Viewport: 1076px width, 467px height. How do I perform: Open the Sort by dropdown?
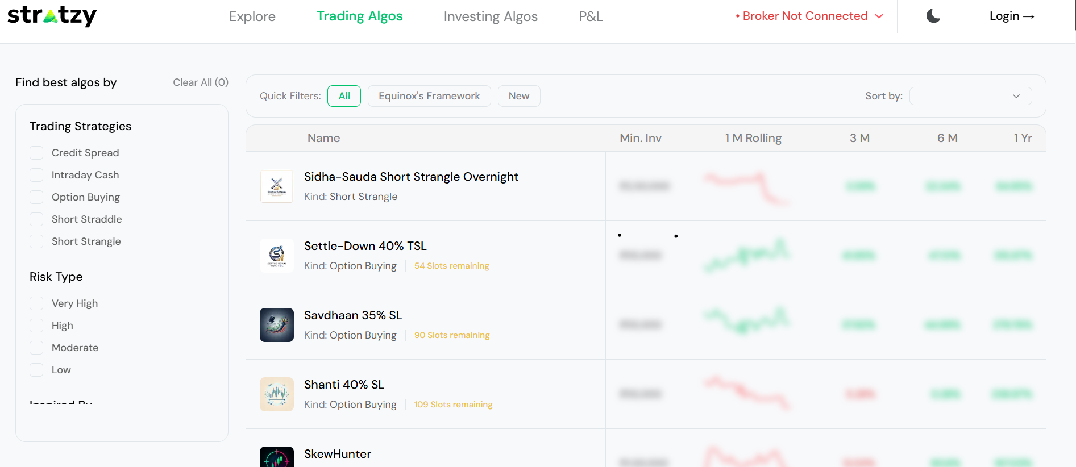(970, 96)
